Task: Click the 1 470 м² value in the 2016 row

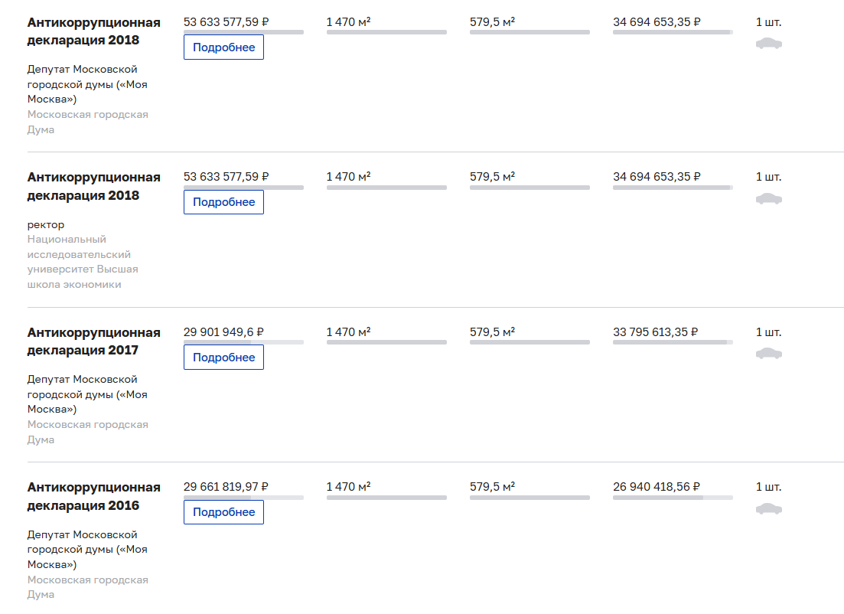Action: pyautogui.click(x=348, y=487)
